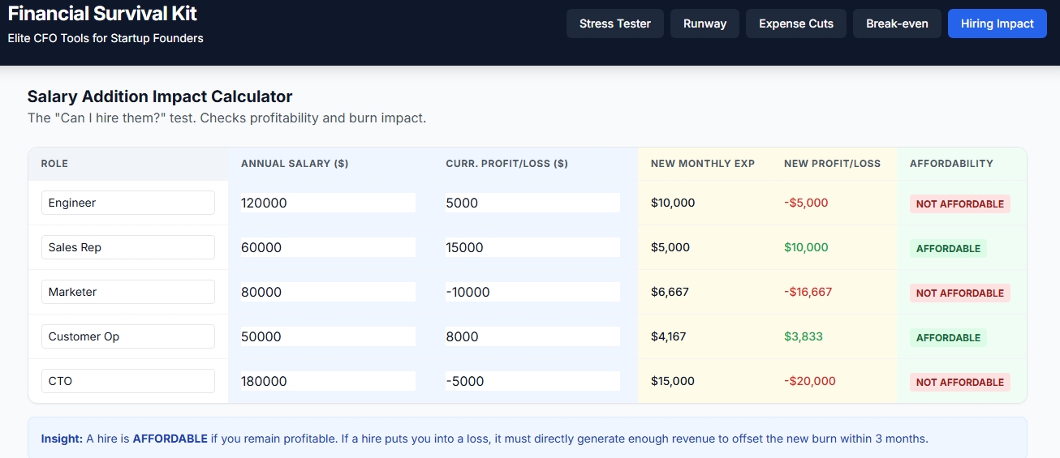Select the Hiring Impact tab
This screenshot has height=458, width=1060.
click(998, 24)
